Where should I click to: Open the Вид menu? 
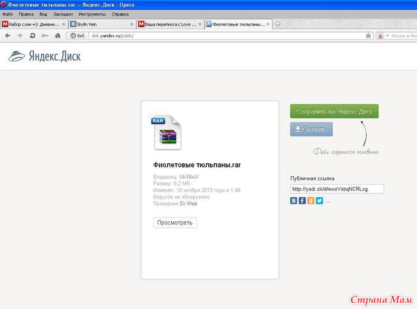tap(43, 14)
